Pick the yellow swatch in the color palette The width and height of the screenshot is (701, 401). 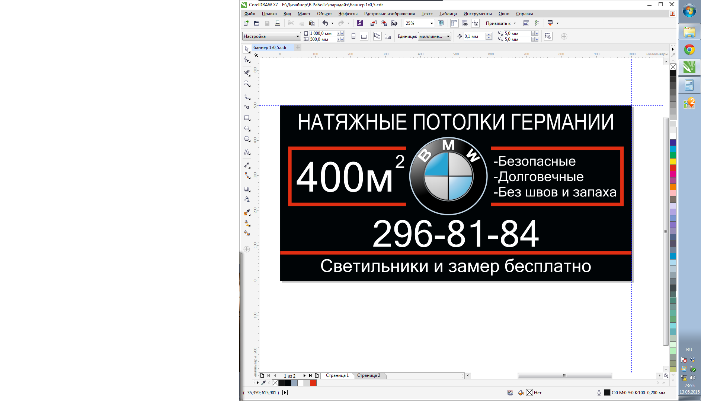[x=673, y=162]
